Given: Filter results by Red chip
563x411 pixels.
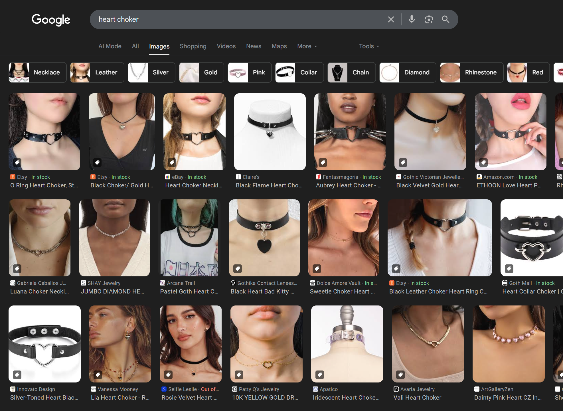Looking at the screenshot, I should tap(528, 72).
